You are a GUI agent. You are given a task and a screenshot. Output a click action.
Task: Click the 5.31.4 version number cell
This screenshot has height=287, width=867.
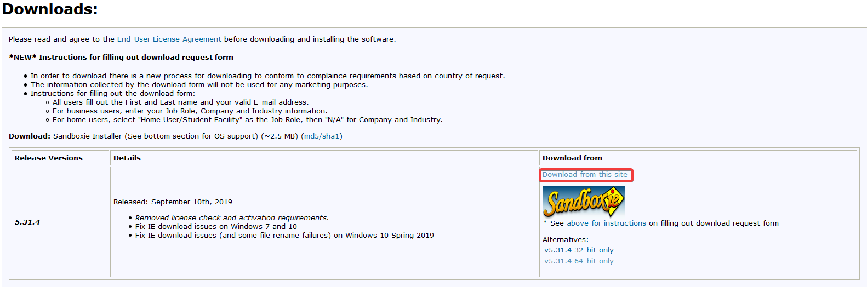[x=27, y=222]
